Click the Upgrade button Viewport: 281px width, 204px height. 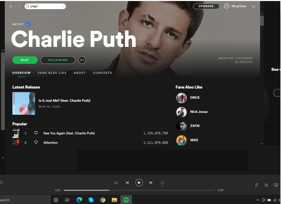(x=206, y=6)
